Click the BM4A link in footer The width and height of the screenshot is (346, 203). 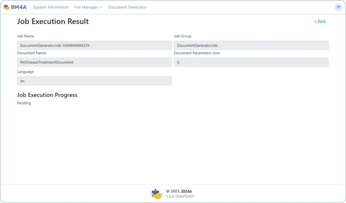pos(187,191)
